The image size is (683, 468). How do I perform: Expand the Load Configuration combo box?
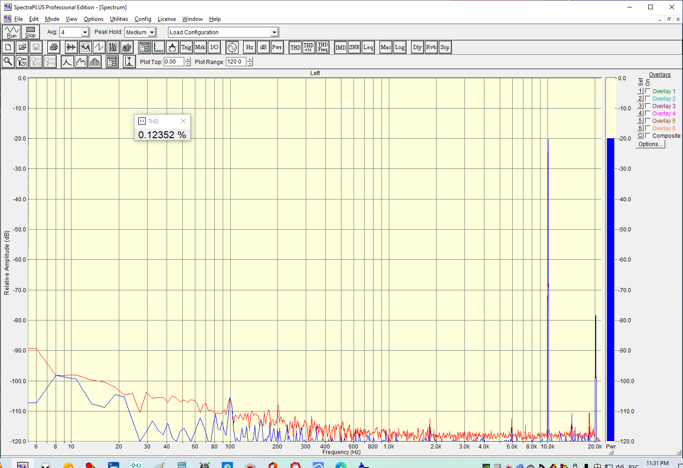[x=274, y=32]
